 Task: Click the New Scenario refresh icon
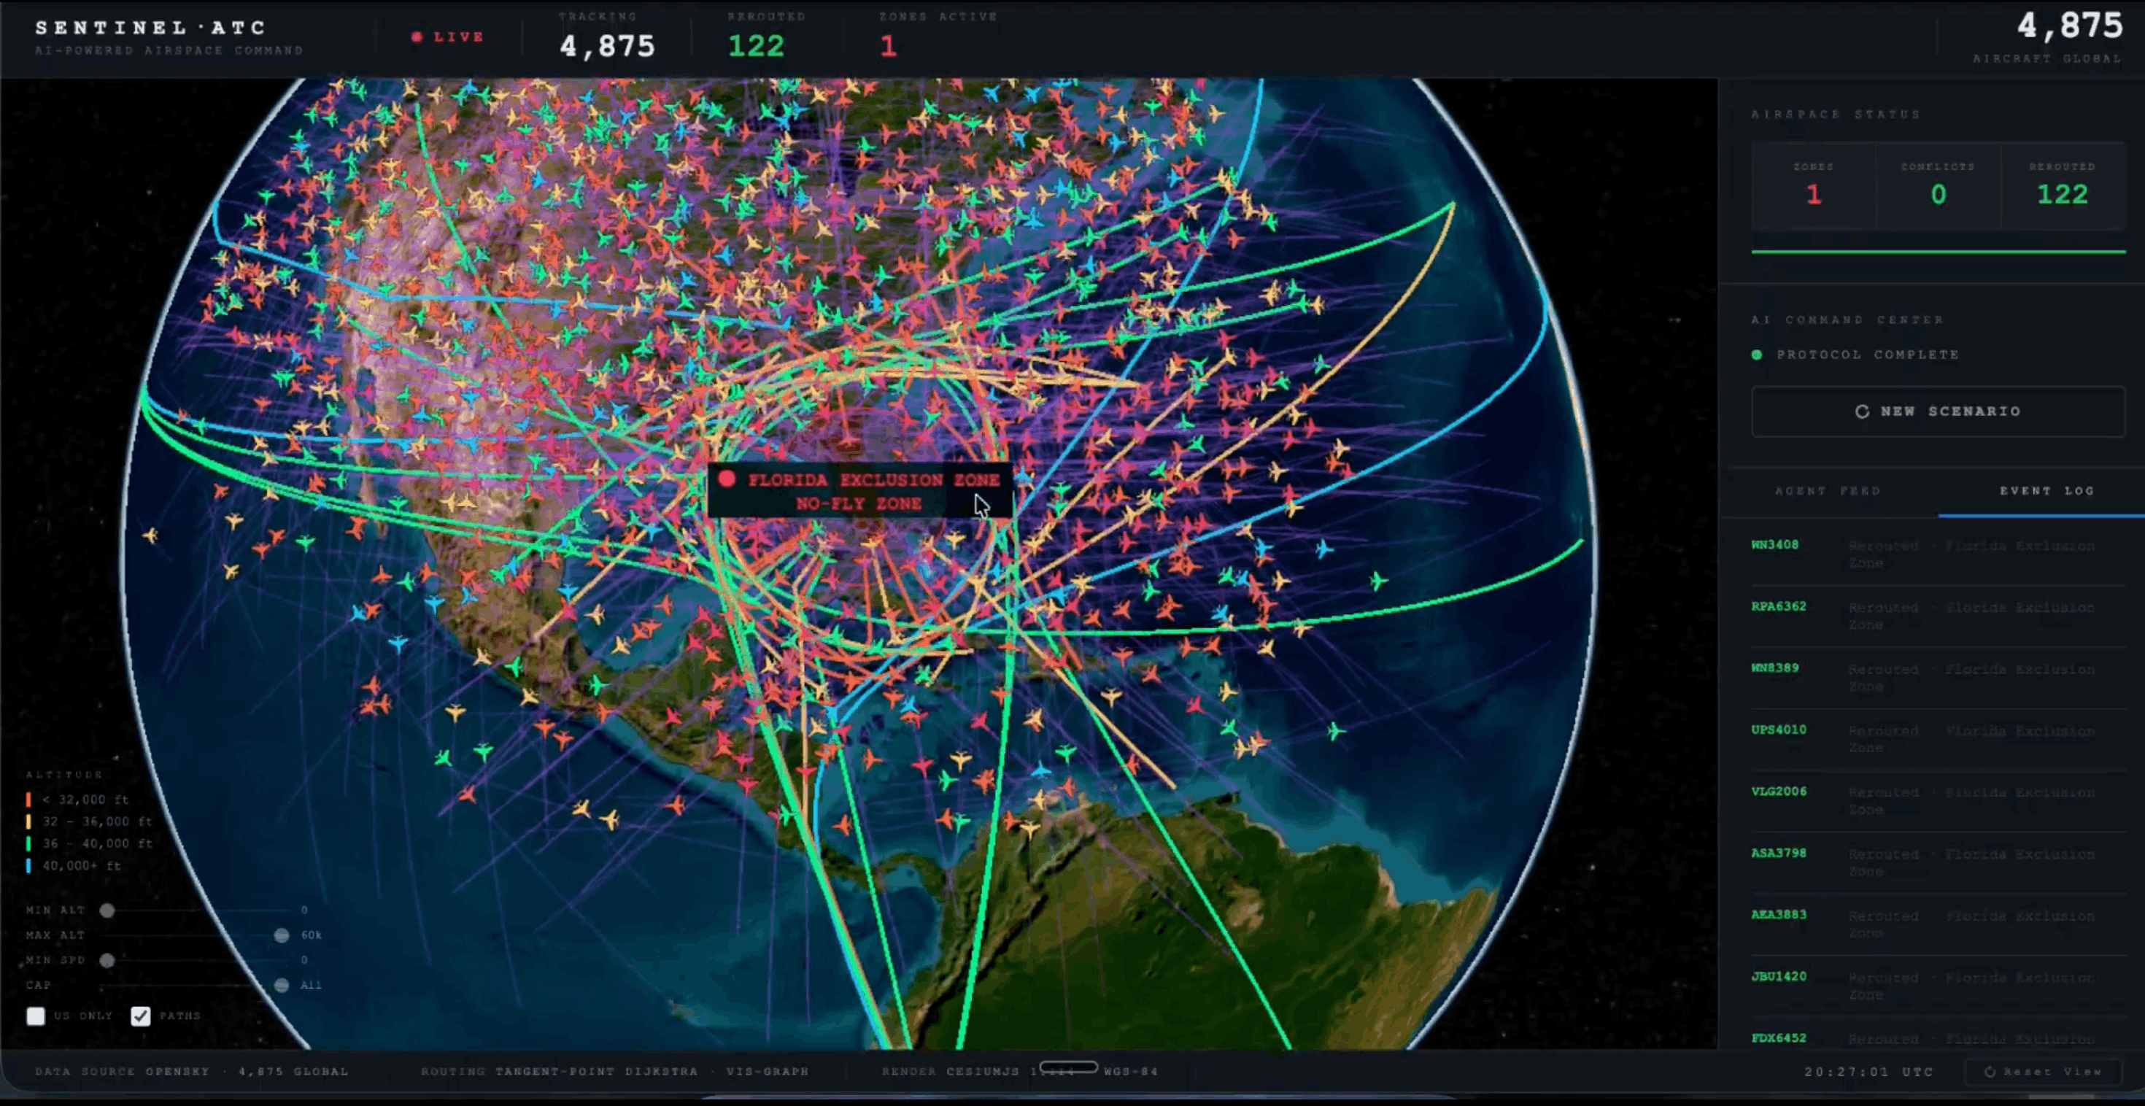pos(1862,411)
